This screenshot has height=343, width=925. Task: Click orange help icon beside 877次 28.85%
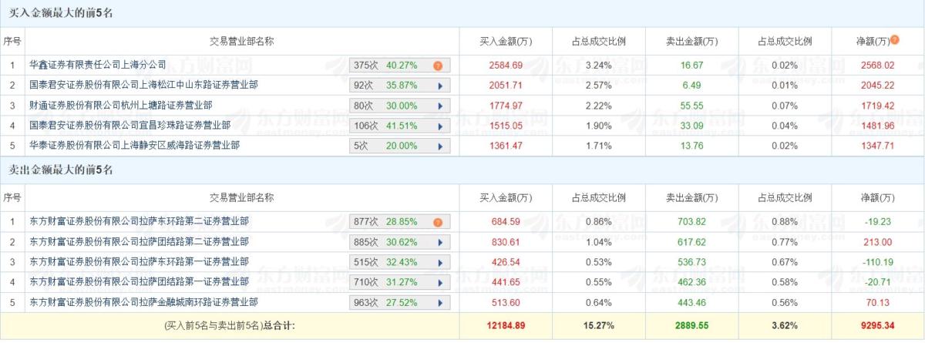[x=438, y=223]
